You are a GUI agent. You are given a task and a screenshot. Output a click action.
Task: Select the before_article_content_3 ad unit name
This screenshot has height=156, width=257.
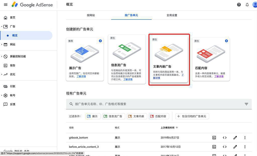coord(84,147)
